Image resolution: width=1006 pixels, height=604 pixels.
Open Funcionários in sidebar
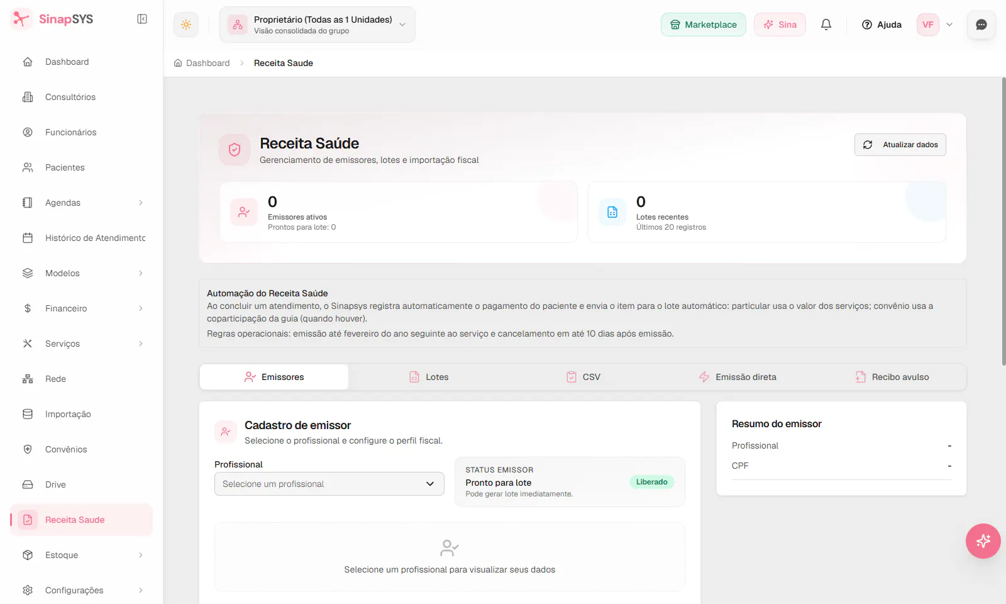click(x=81, y=132)
